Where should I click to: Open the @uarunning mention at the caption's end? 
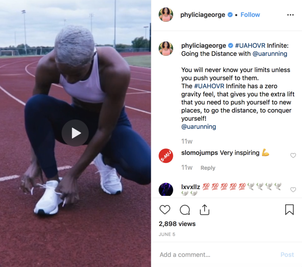[x=198, y=127]
